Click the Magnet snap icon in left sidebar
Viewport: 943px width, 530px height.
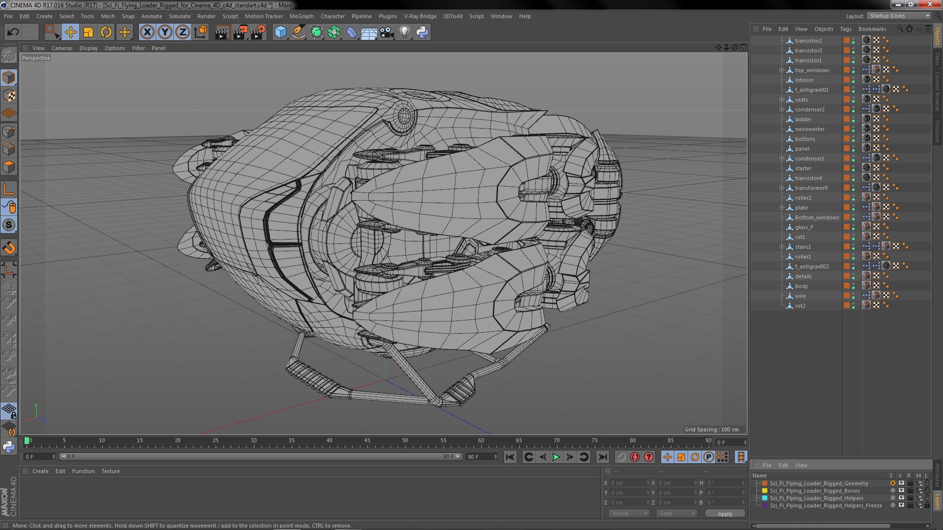9,248
